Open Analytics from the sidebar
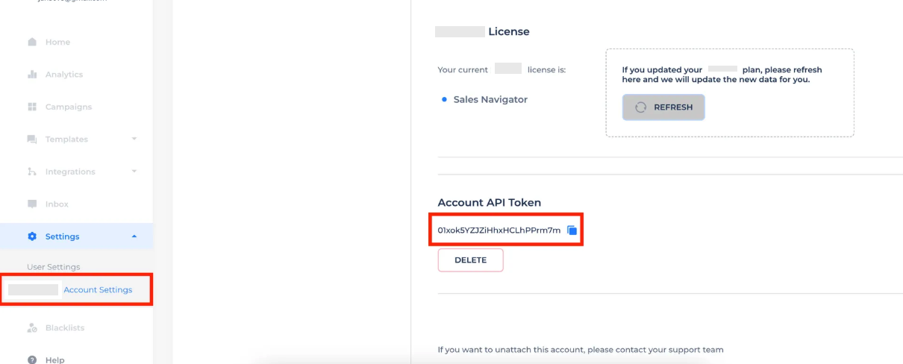Image resolution: width=903 pixels, height=364 pixels. click(x=64, y=75)
